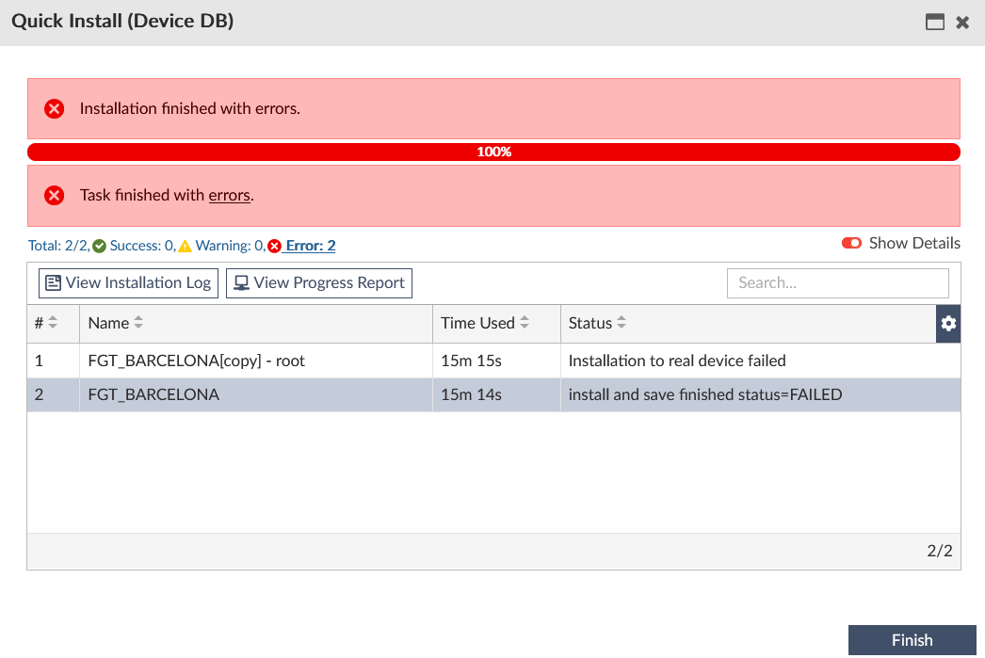Click the yellow Warning triangle icon
The width and height of the screenshot is (985, 658).
(185, 247)
